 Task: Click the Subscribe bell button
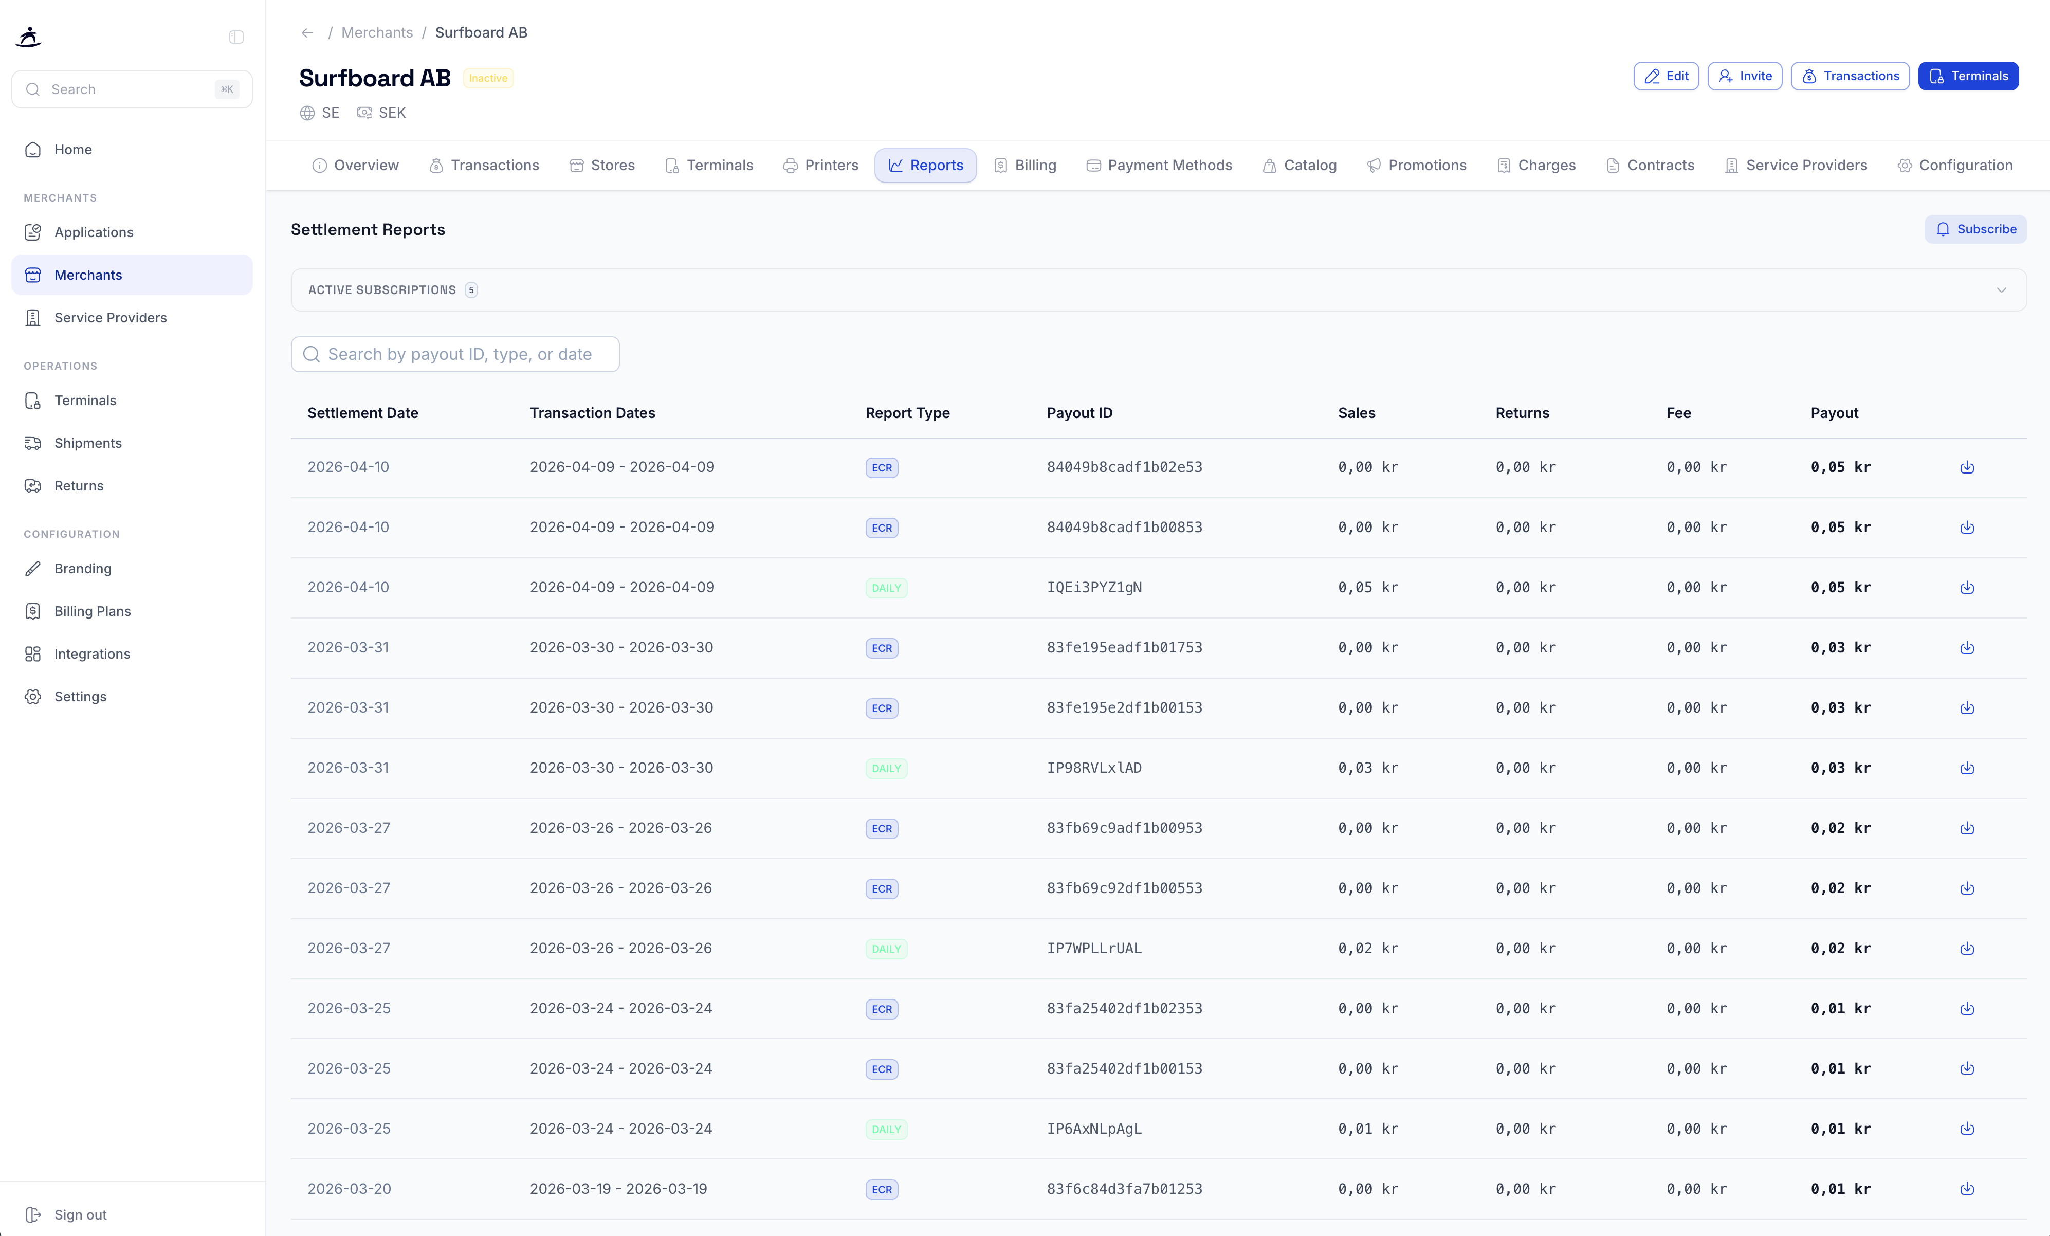[1976, 229]
